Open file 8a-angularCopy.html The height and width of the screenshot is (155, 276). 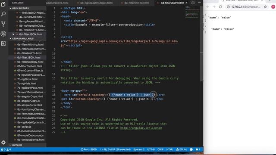click(x=30, y=96)
